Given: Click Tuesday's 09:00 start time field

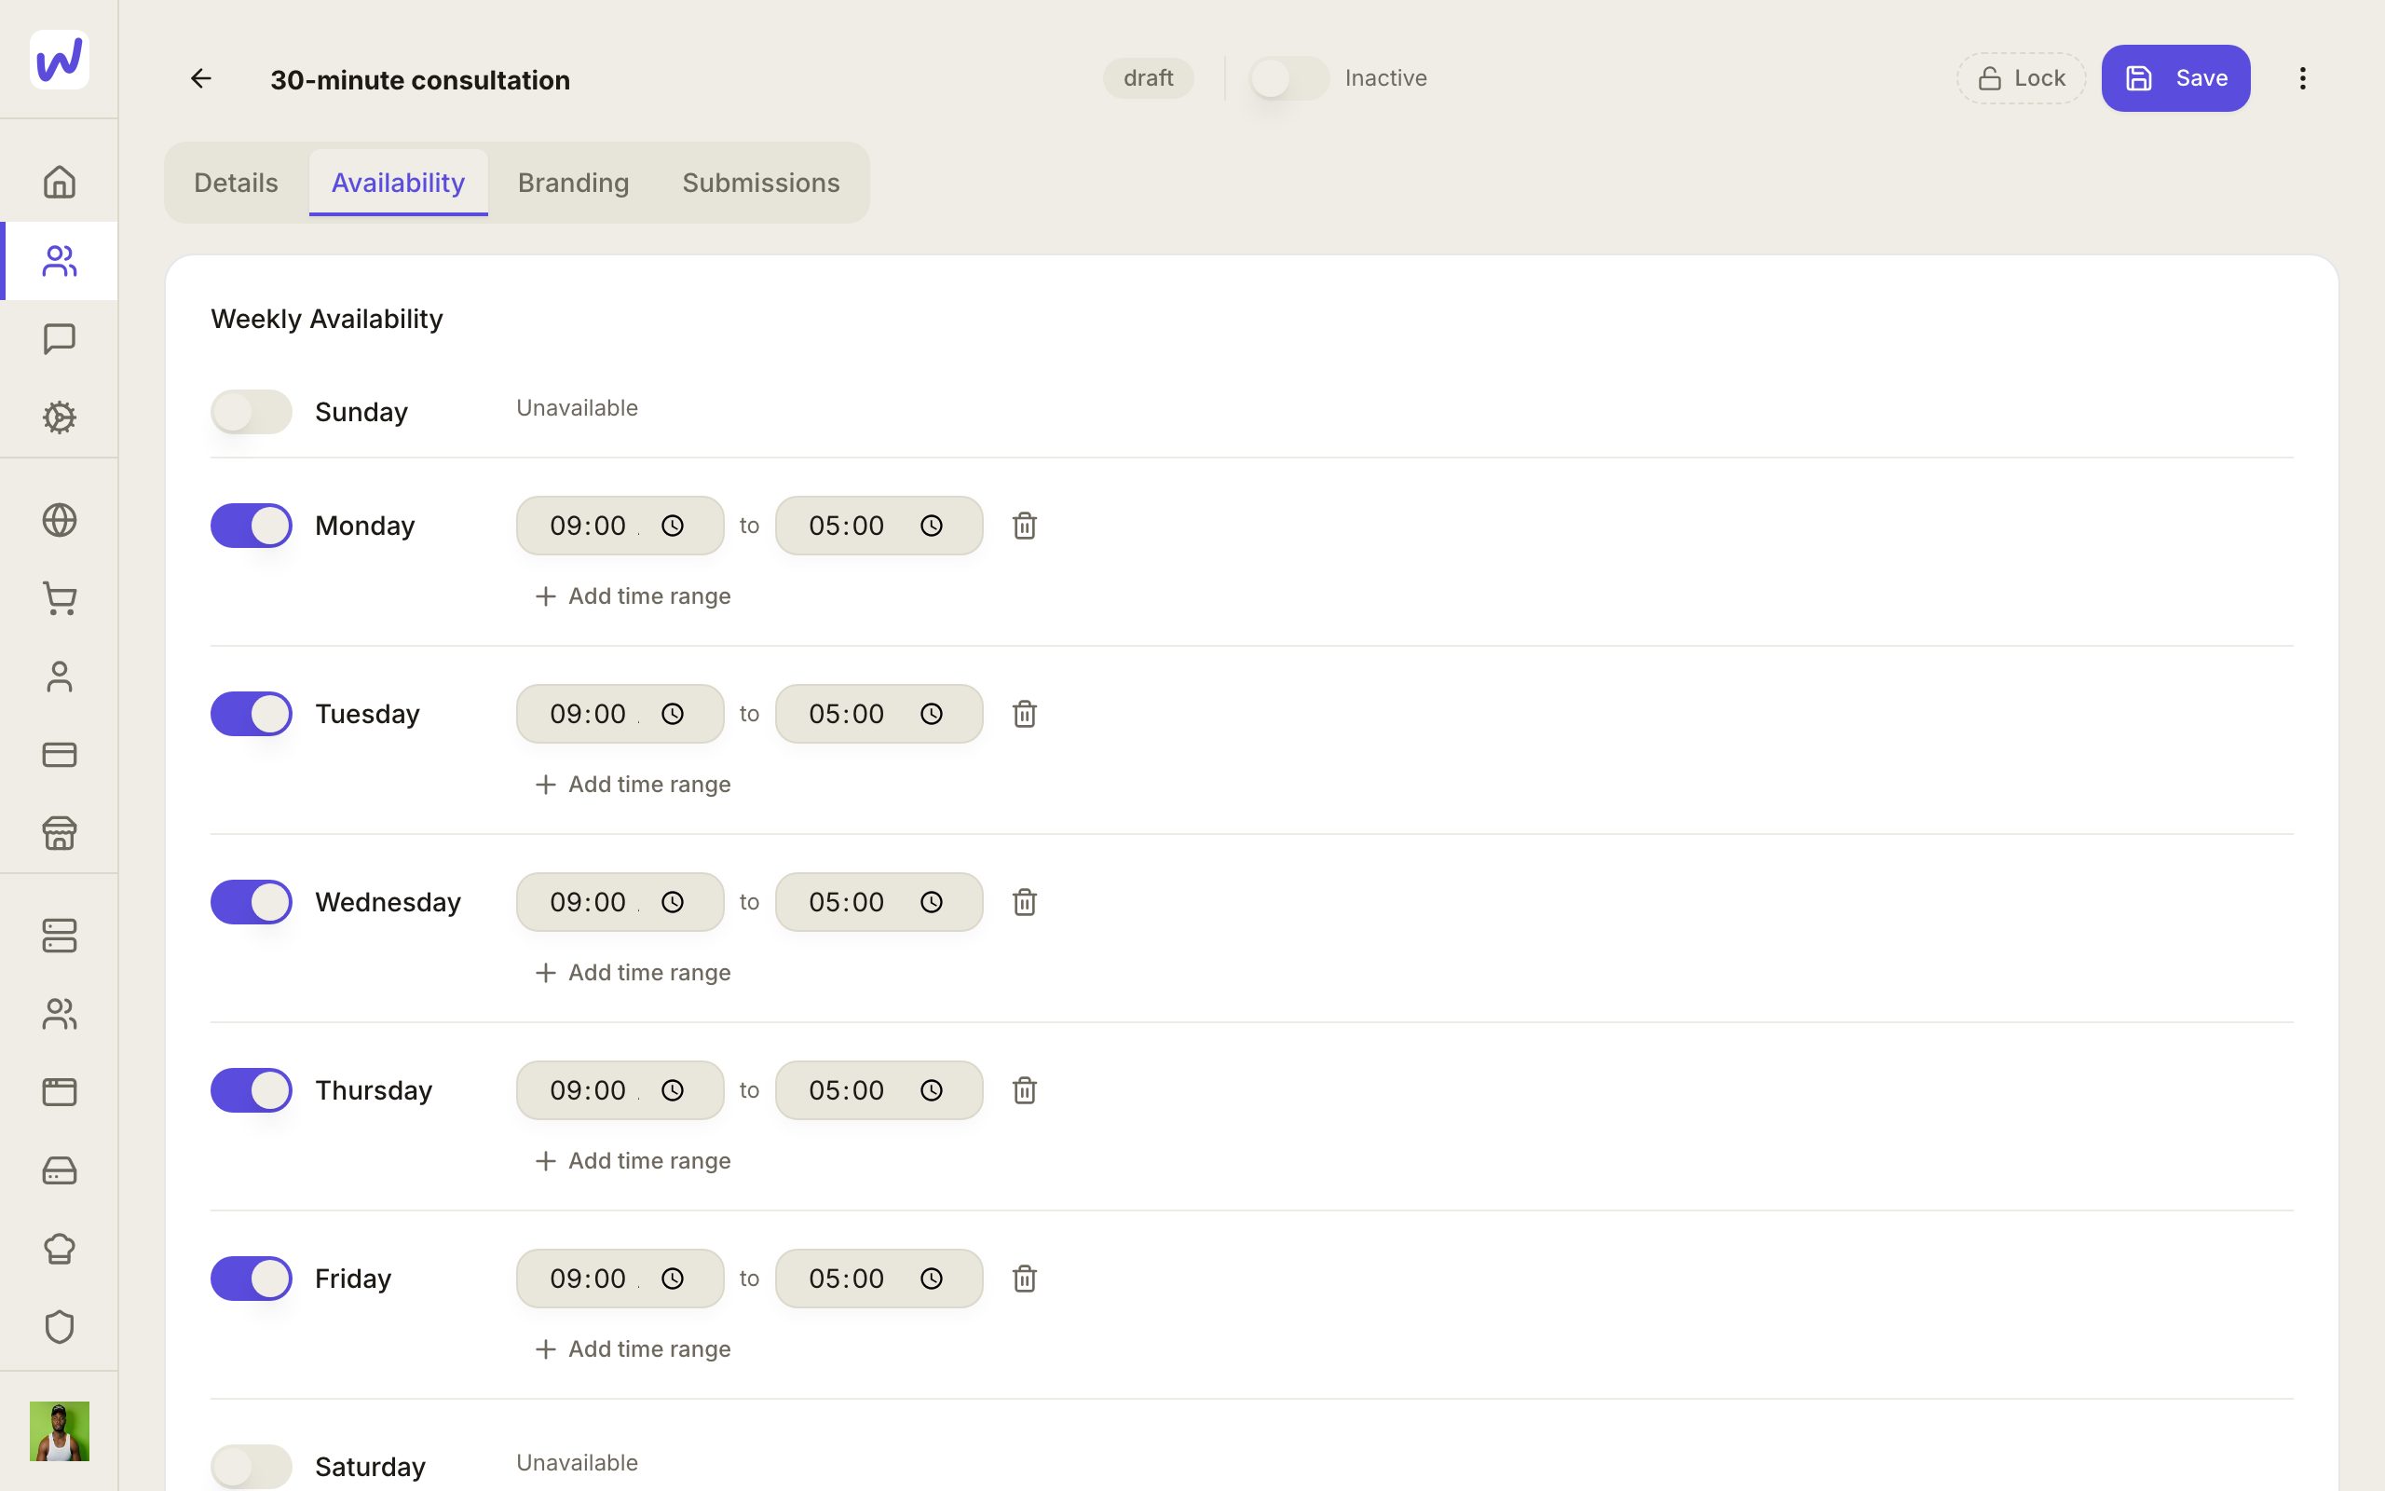Looking at the screenshot, I should click(620, 714).
